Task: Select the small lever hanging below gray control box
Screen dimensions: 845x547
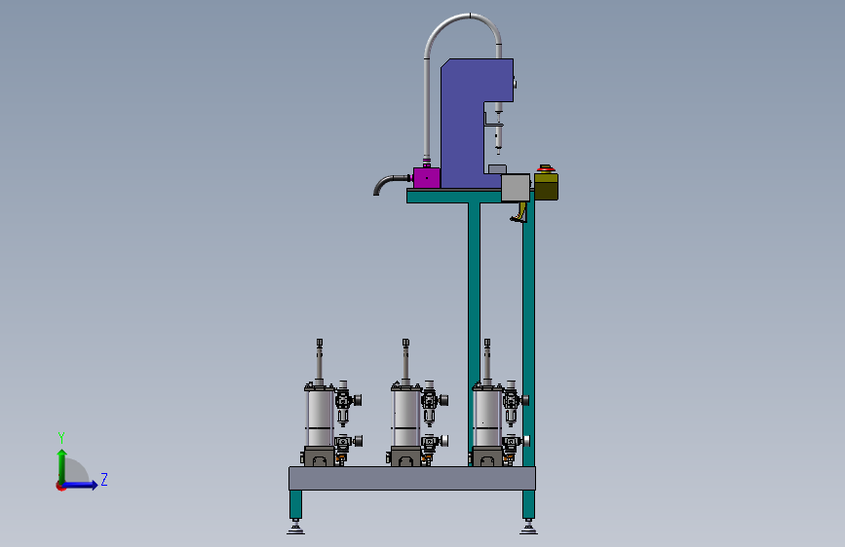Action: coord(519,212)
